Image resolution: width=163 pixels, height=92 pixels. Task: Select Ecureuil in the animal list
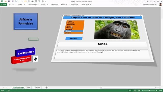click(71, 25)
